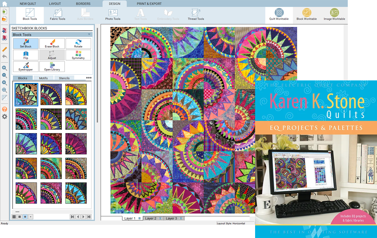Jump to last block in sketchbook
This screenshot has width=377, height=238.
click(x=89, y=217)
